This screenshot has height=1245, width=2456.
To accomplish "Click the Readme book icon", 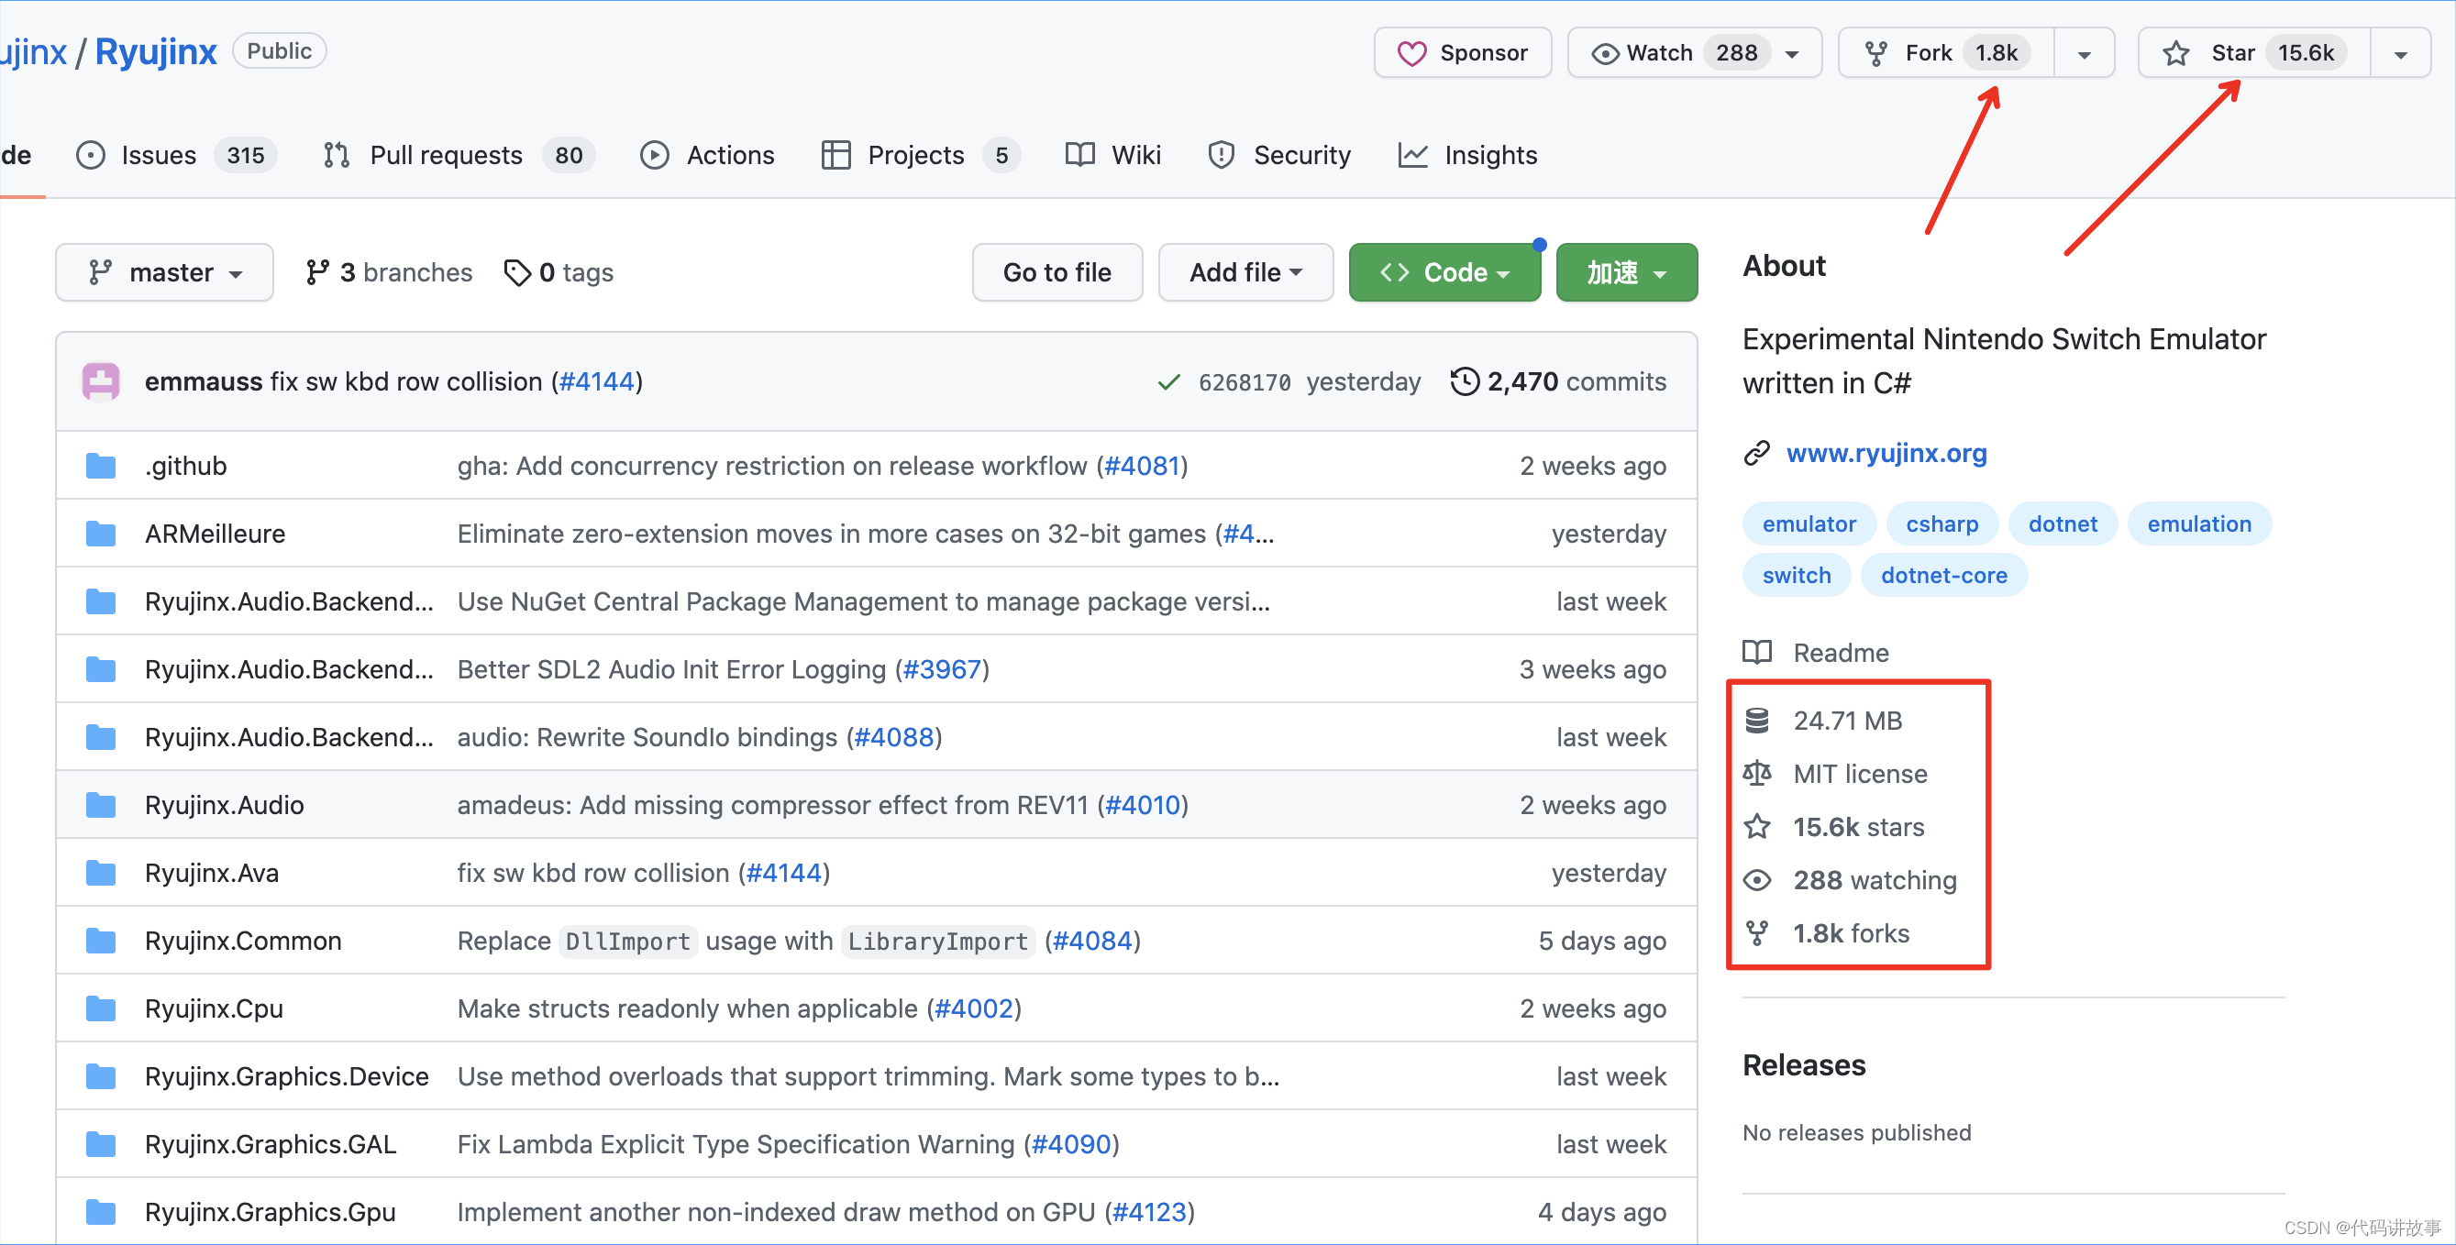I will tap(1756, 652).
